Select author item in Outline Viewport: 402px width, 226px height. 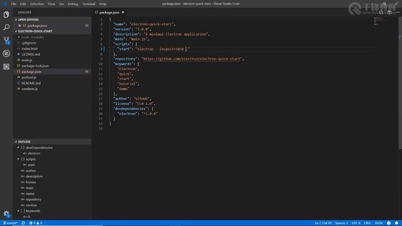[31, 171]
